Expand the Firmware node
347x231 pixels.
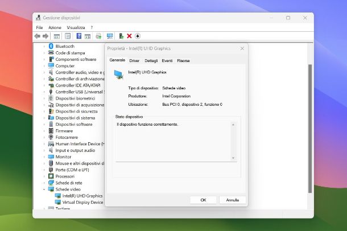tap(44, 131)
